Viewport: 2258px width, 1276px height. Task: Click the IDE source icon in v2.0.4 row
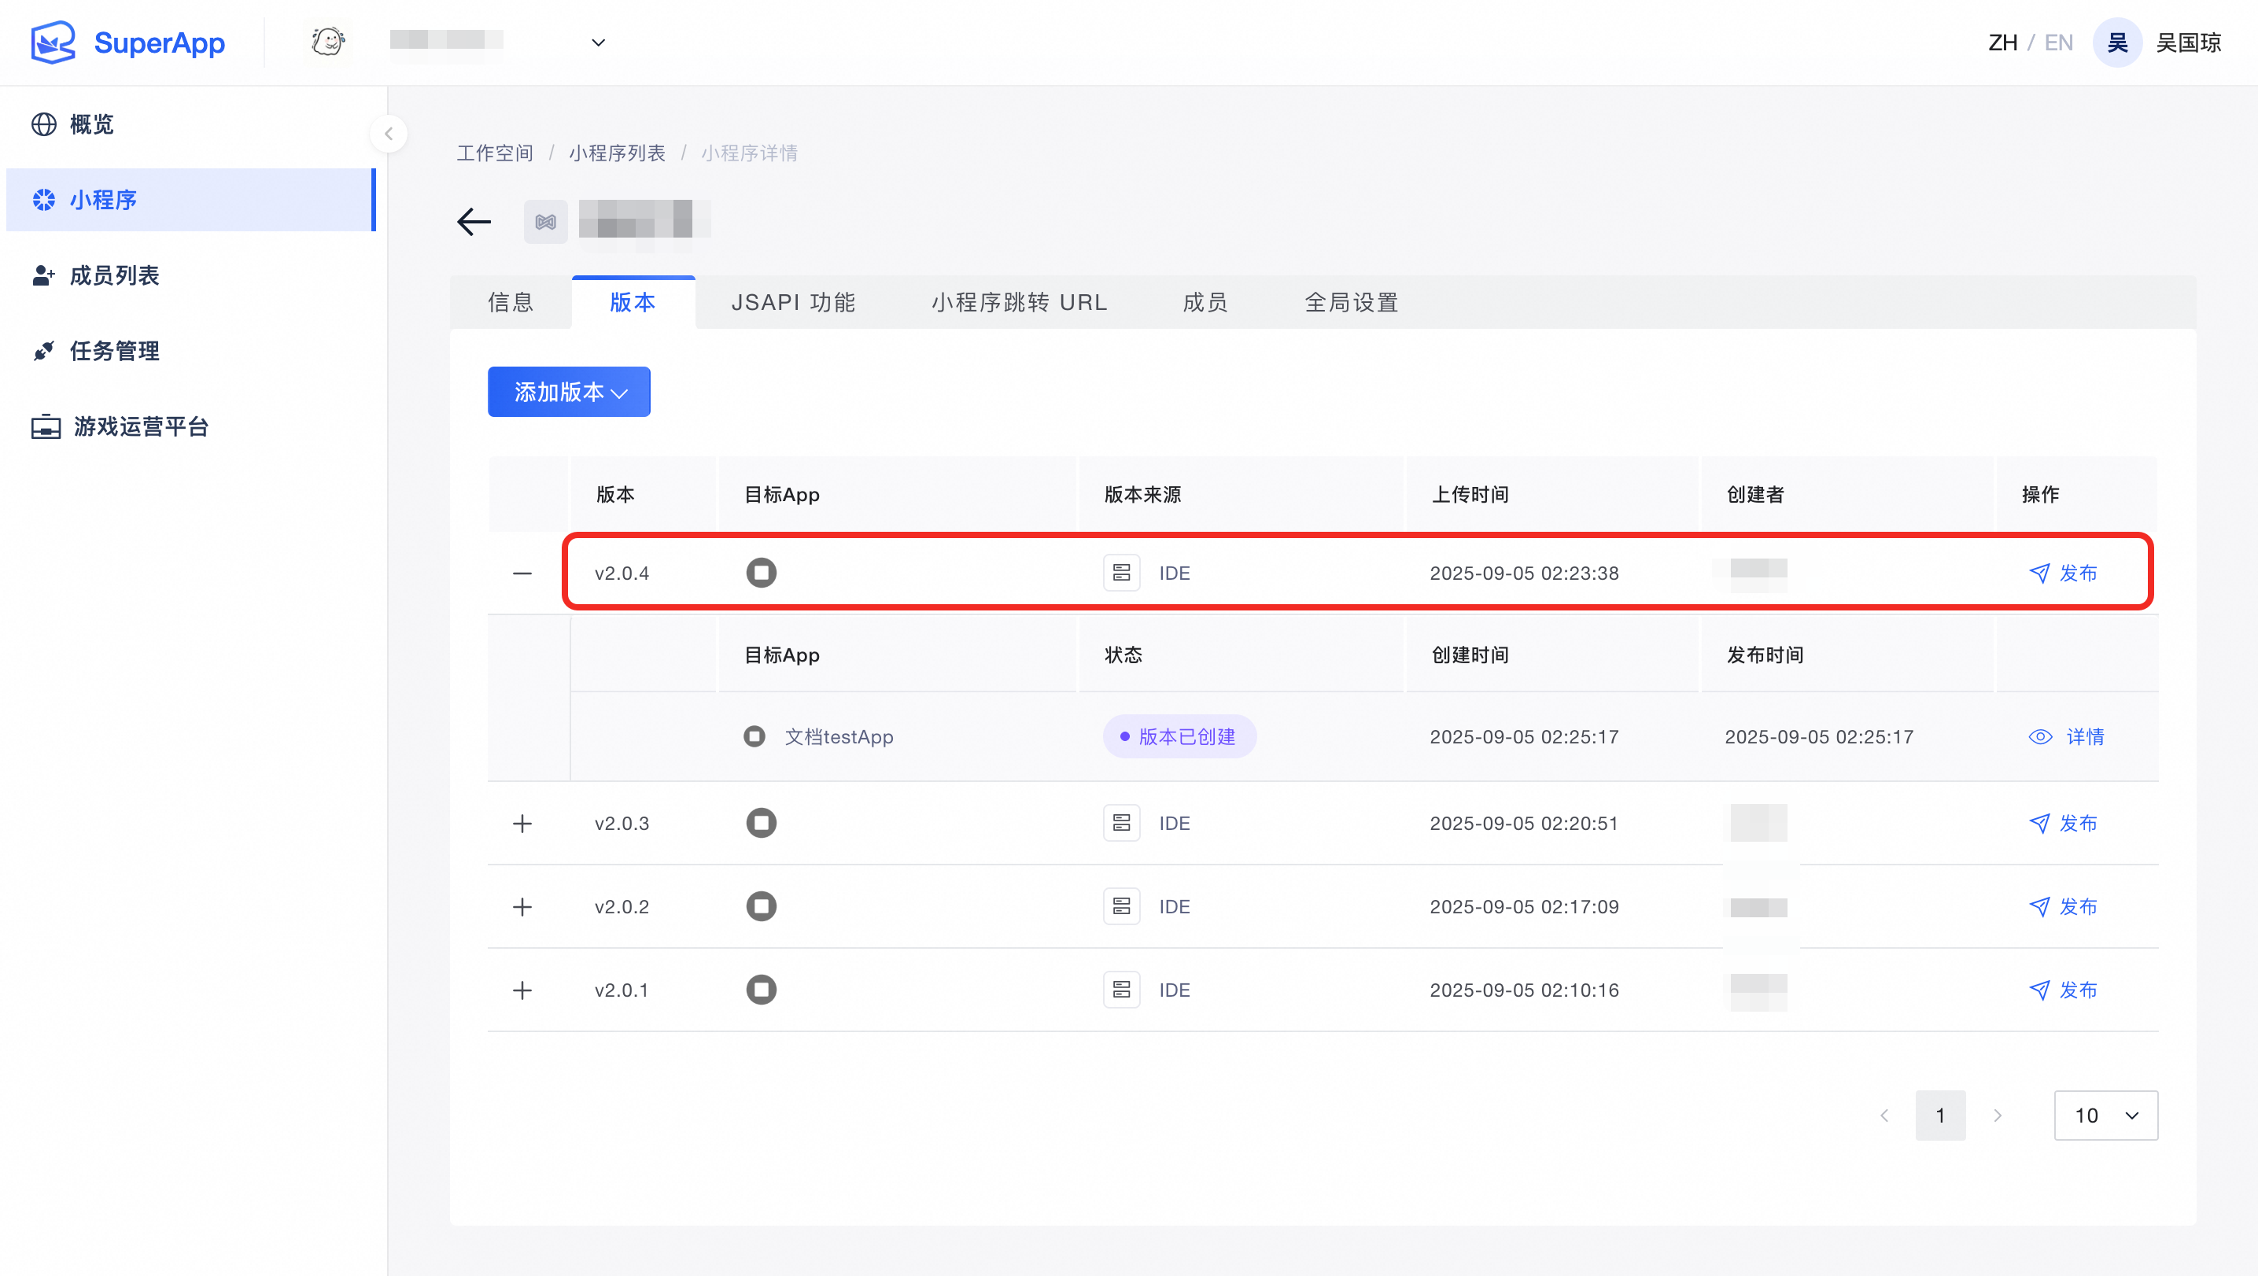[x=1121, y=573]
